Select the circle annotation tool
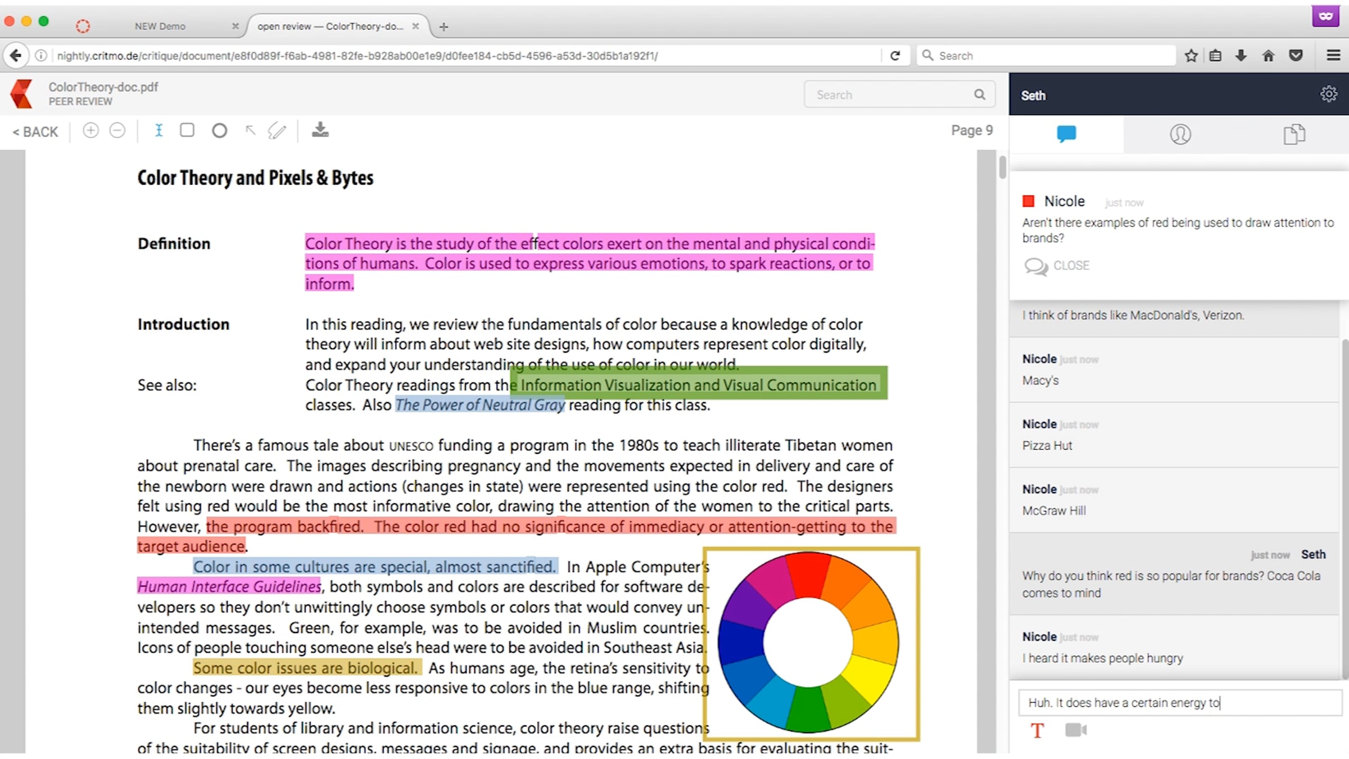 [220, 130]
